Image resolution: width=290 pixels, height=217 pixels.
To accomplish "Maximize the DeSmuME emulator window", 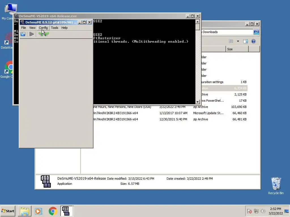I will click(x=84, y=22).
